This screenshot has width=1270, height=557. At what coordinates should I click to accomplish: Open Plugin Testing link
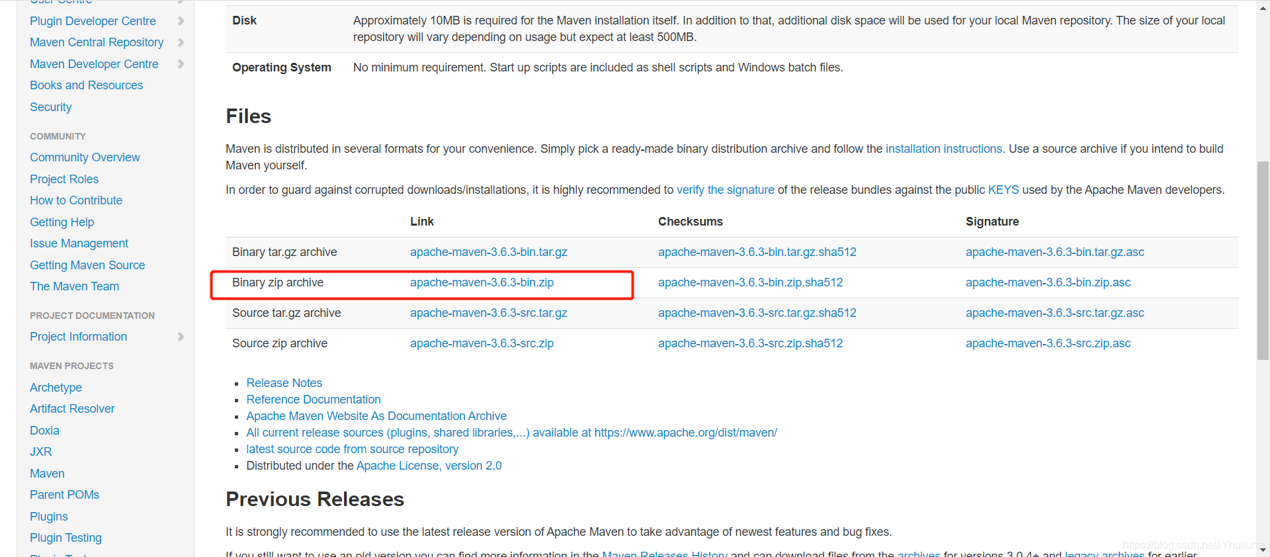[x=65, y=538]
